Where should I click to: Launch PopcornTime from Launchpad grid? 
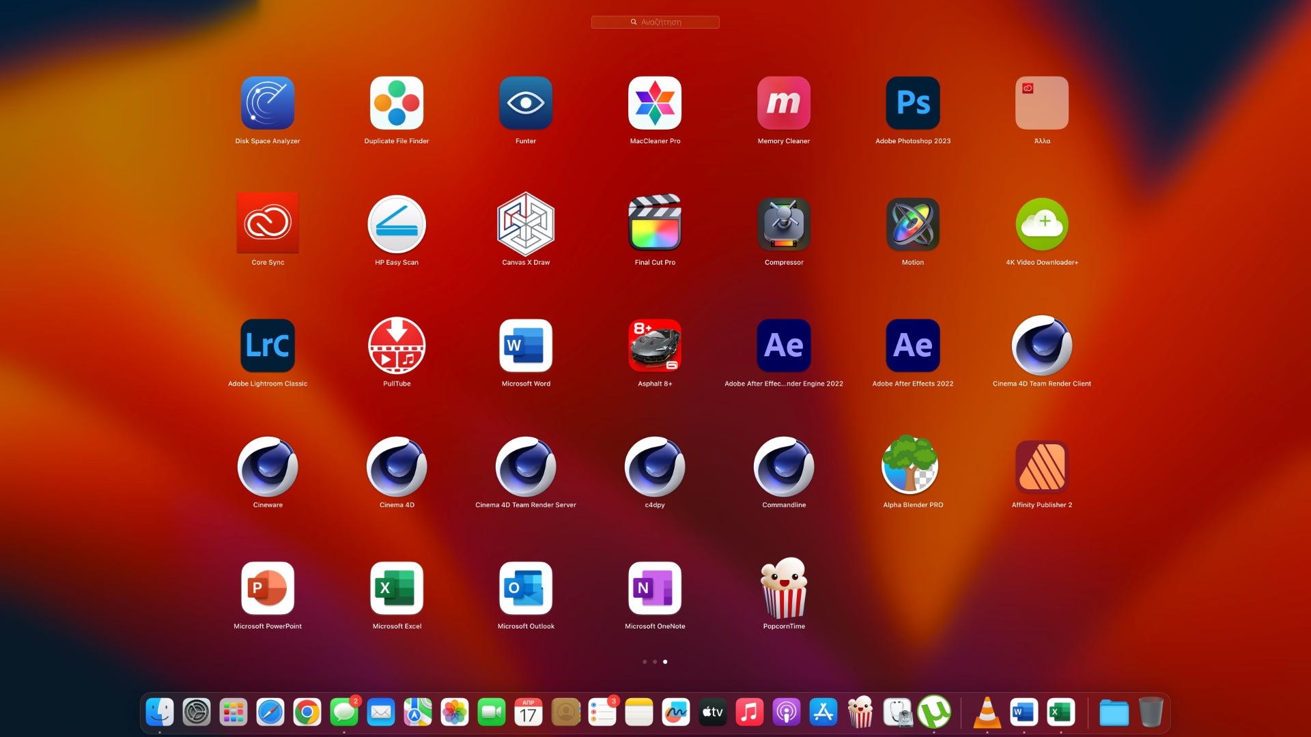[784, 588]
